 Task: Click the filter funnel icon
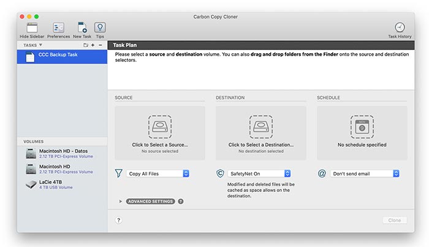[118, 174]
